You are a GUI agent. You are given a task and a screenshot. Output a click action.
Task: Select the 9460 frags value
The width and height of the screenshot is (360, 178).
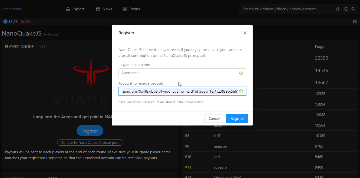(x=319, y=157)
